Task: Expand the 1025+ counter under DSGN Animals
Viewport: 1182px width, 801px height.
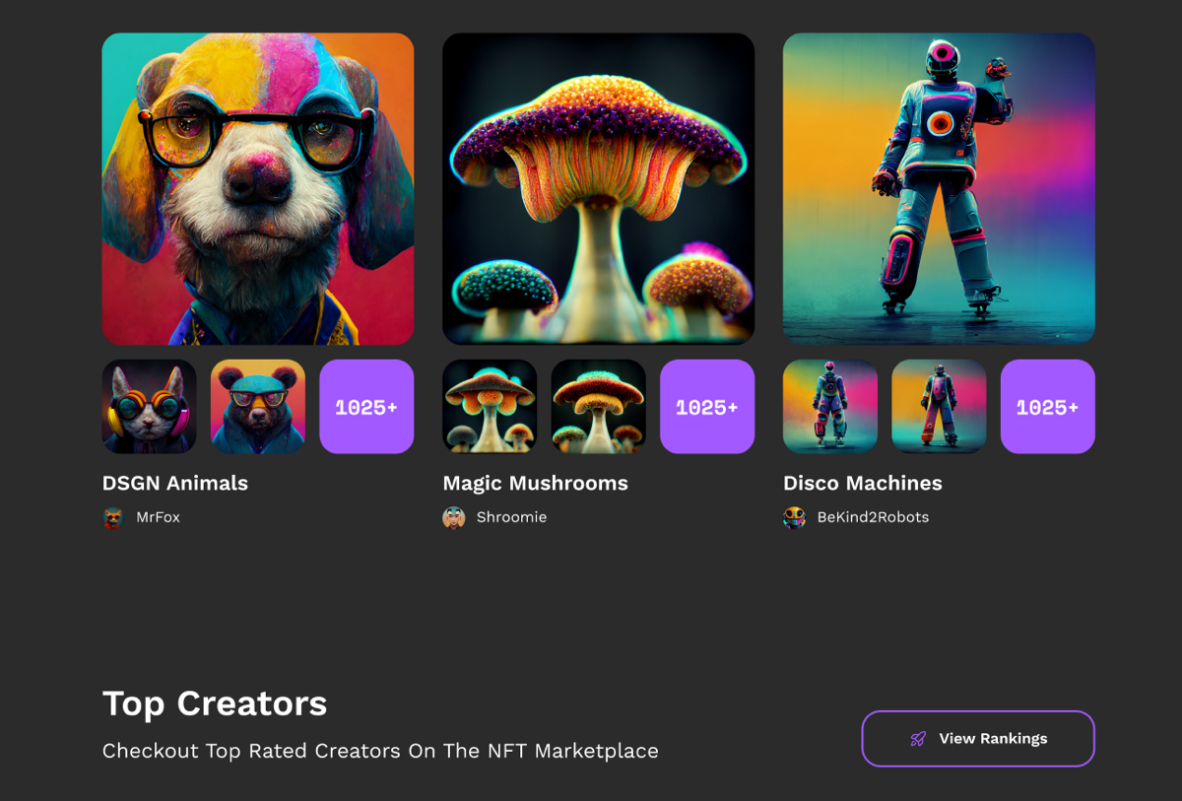Action: point(366,407)
